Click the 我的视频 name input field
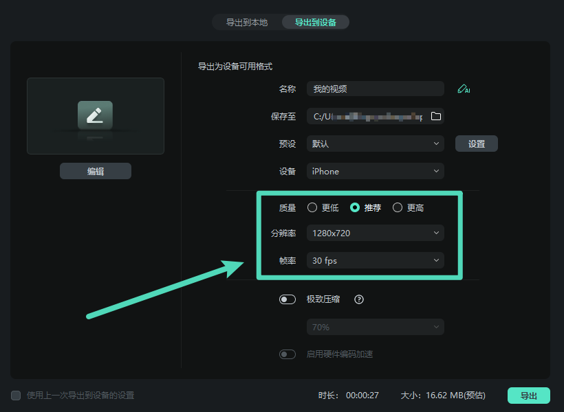This screenshot has width=564, height=412. (x=375, y=88)
